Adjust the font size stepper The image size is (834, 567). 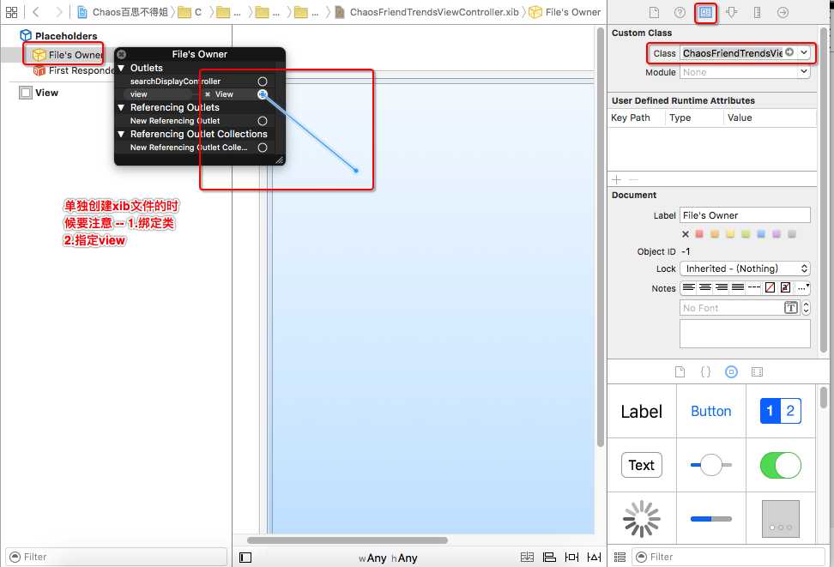(x=806, y=307)
